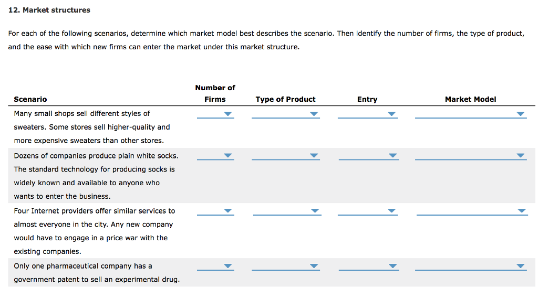The width and height of the screenshot is (538, 288).
Task: Click the Market Model column header
Action: tap(470, 99)
